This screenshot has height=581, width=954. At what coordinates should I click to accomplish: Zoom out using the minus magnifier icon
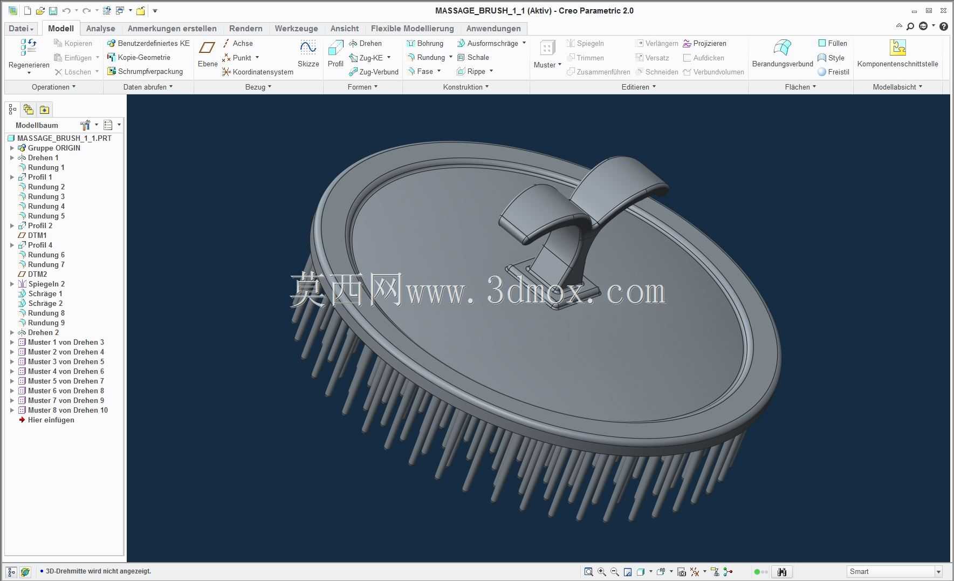(x=614, y=572)
